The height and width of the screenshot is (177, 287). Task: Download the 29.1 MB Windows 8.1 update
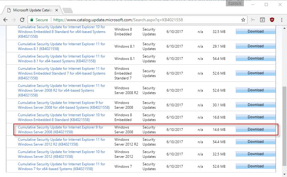256,46
